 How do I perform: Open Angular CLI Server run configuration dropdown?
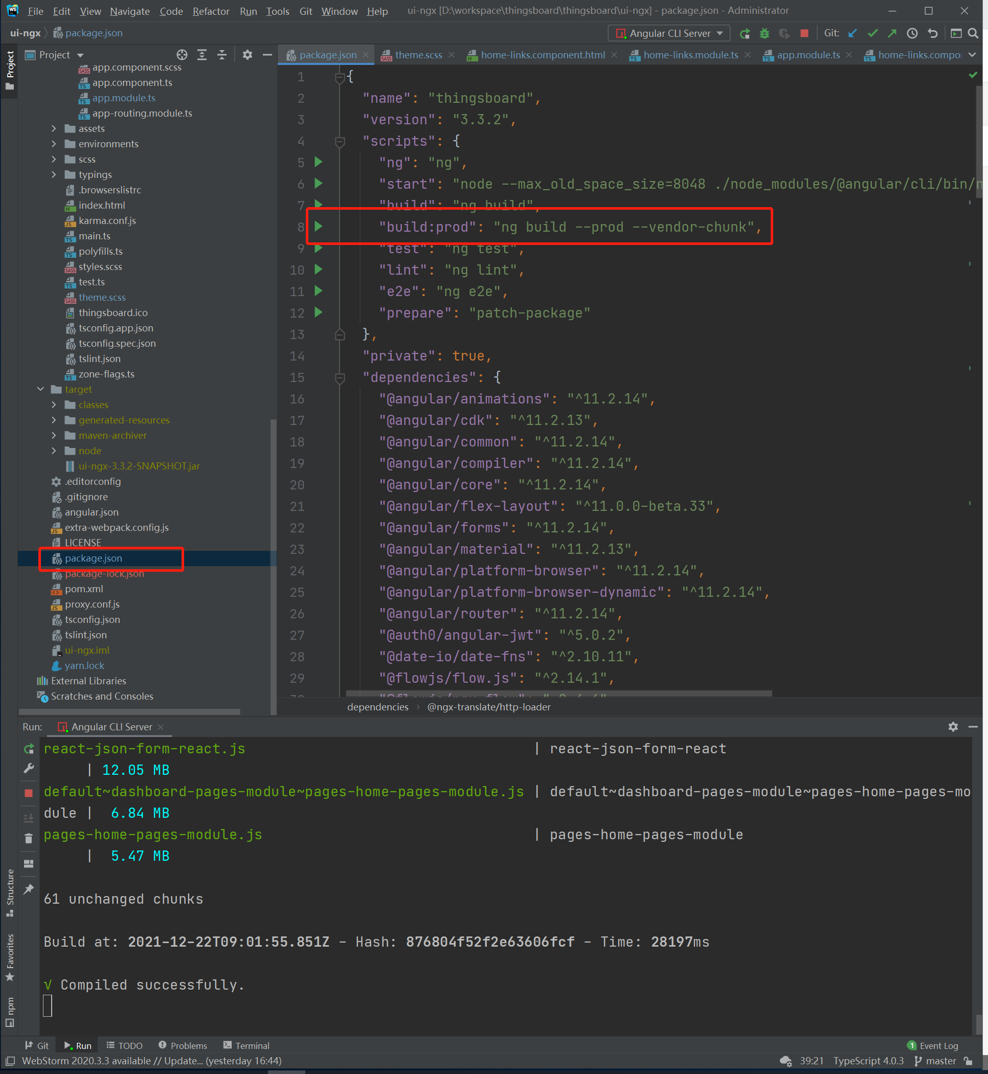[669, 33]
